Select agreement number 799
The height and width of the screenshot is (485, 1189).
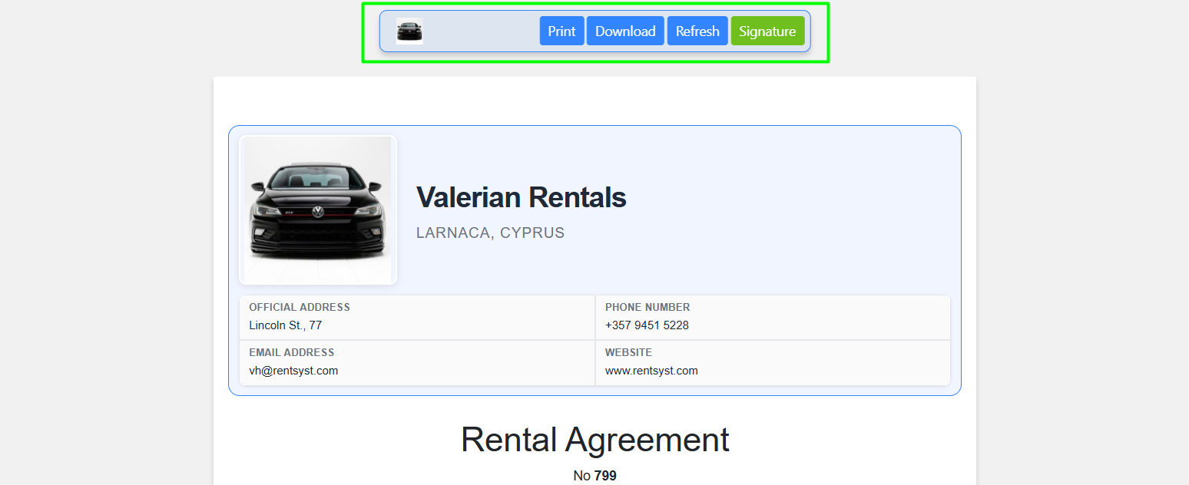click(x=605, y=476)
